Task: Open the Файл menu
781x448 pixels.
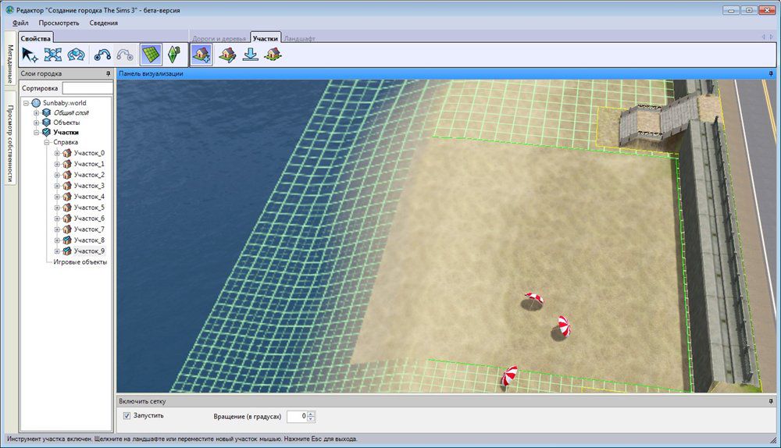Action: [20, 23]
